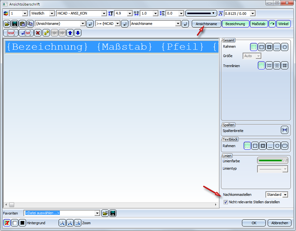Click the curved arrow Pfeil button
The height and width of the screenshot is (231, 296).
click(x=272, y=24)
